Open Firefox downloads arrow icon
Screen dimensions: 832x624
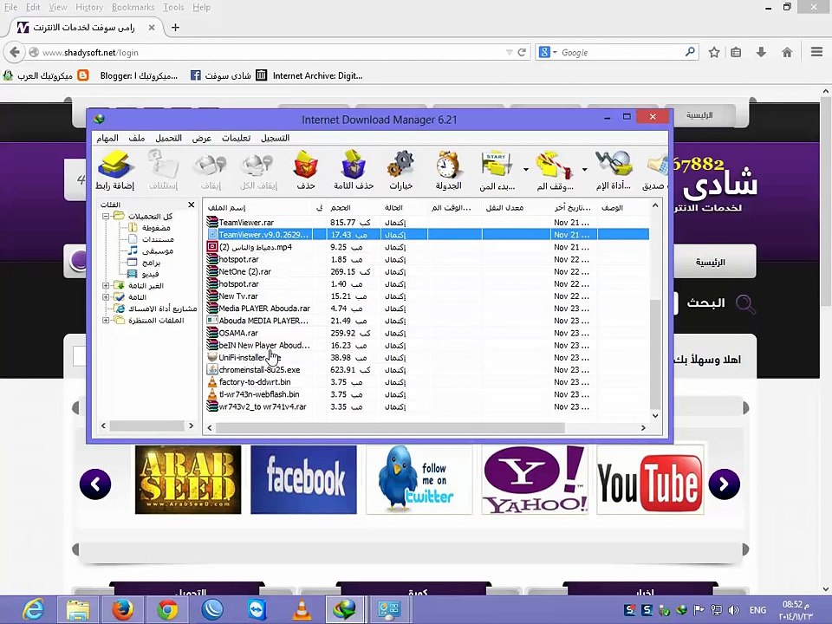coord(761,52)
